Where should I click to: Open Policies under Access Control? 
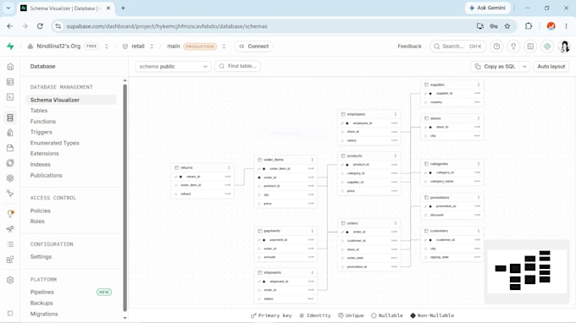pyautogui.click(x=41, y=211)
